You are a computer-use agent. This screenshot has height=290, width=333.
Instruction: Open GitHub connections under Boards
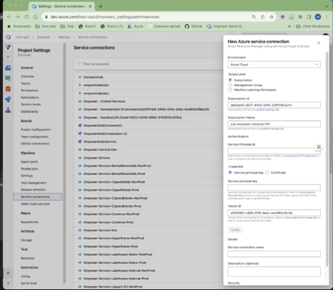tap(35, 144)
